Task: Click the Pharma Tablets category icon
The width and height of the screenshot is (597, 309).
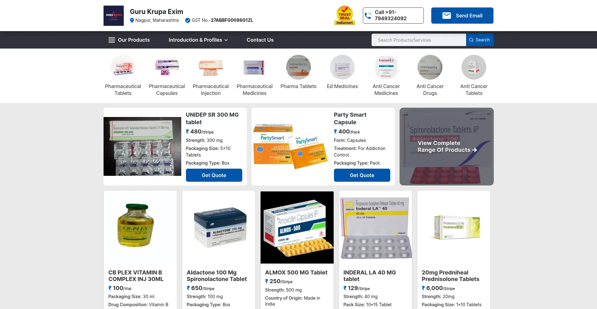Action: tap(298, 67)
